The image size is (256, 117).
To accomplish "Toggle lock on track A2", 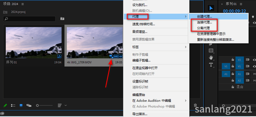I will 233,80.
